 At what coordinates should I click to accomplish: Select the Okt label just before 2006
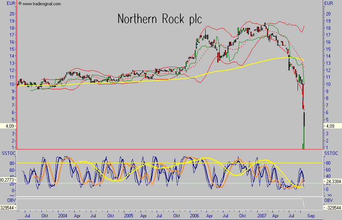point(176,215)
